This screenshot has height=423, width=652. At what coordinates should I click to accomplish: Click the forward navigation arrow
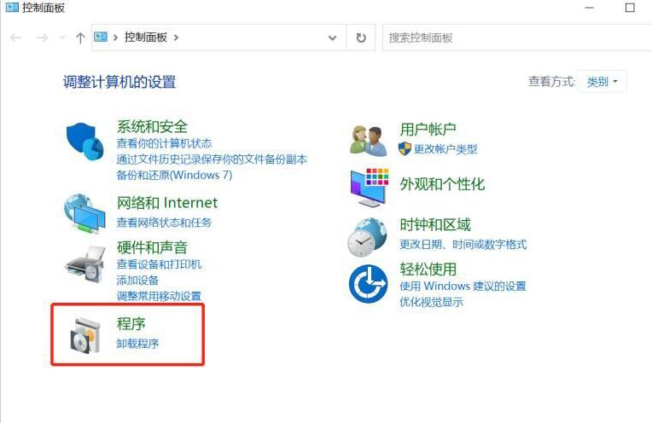(x=42, y=38)
